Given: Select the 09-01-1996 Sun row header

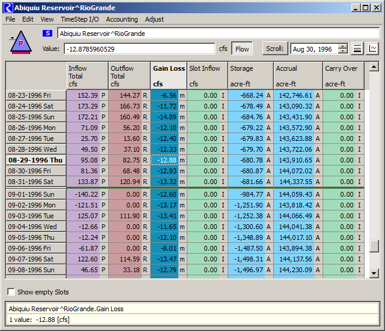Looking at the screenshot, I should click(36, 194).
